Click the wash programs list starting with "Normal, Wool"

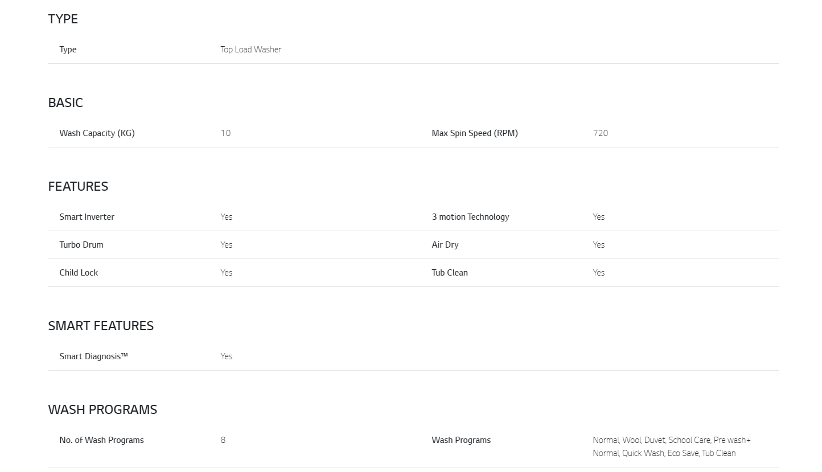click(x=671, y=446)
